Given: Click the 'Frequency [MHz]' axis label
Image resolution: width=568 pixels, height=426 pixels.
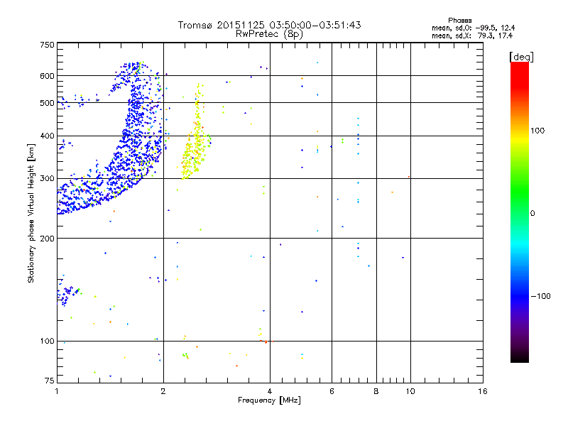Looking at the screenshot, I should tap(269, 400).
